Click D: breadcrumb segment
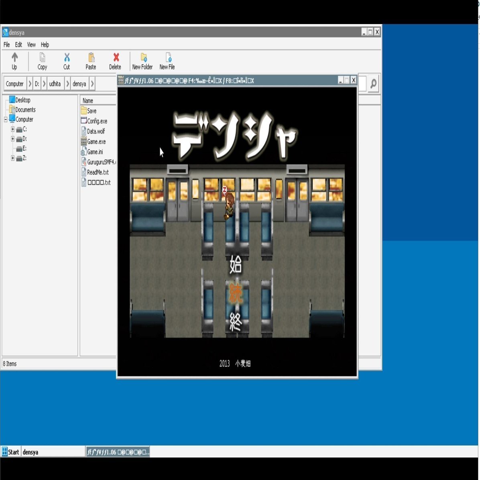Image resolution: width=480 pixels, height=480 pixels. 37,83
